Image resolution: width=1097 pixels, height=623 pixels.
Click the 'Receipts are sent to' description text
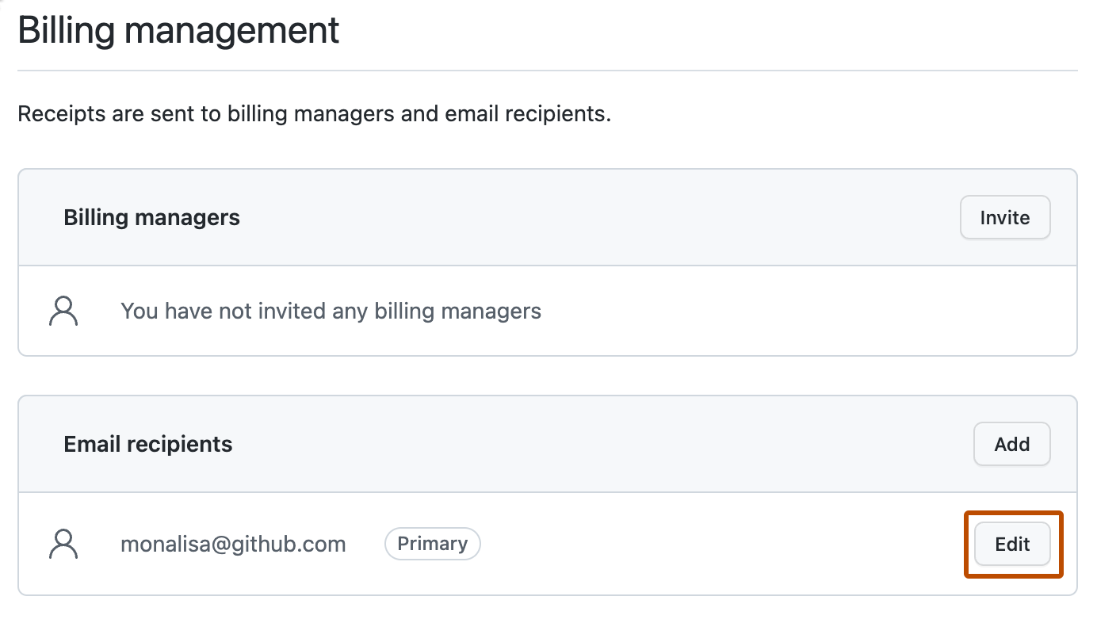point(314,114)
